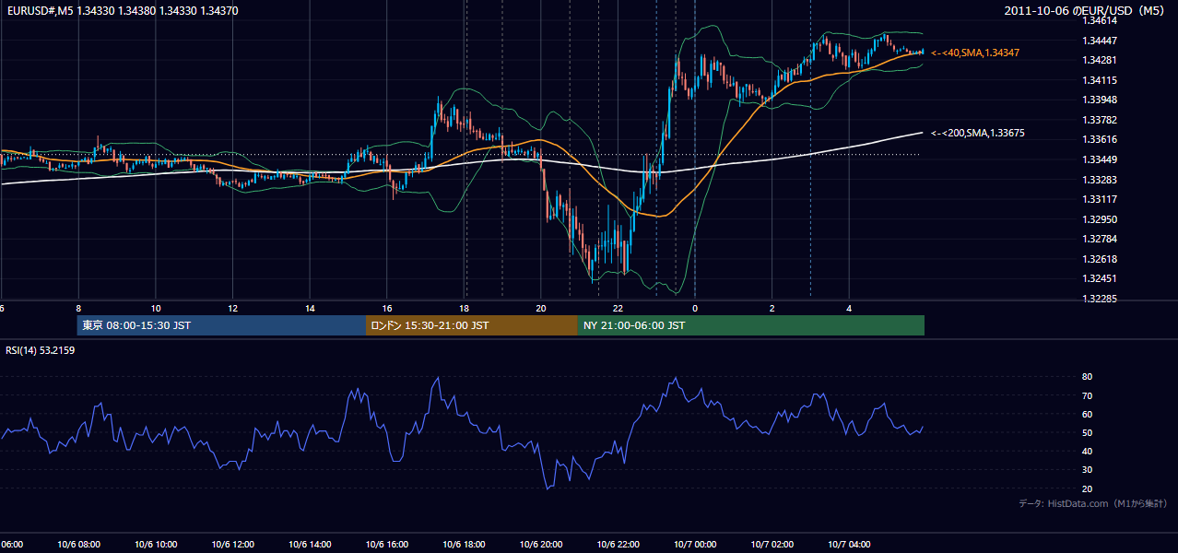The width and height of the screenshot is (1178, 553).
Task: Click the 10/7 00:00 bottom time label
Action: [x=695, y=545]
